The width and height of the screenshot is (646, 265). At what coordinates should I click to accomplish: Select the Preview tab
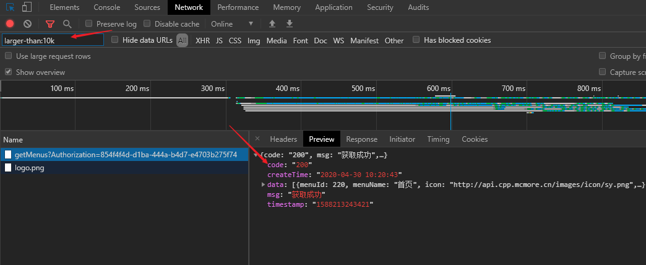(x=322, y=139)
